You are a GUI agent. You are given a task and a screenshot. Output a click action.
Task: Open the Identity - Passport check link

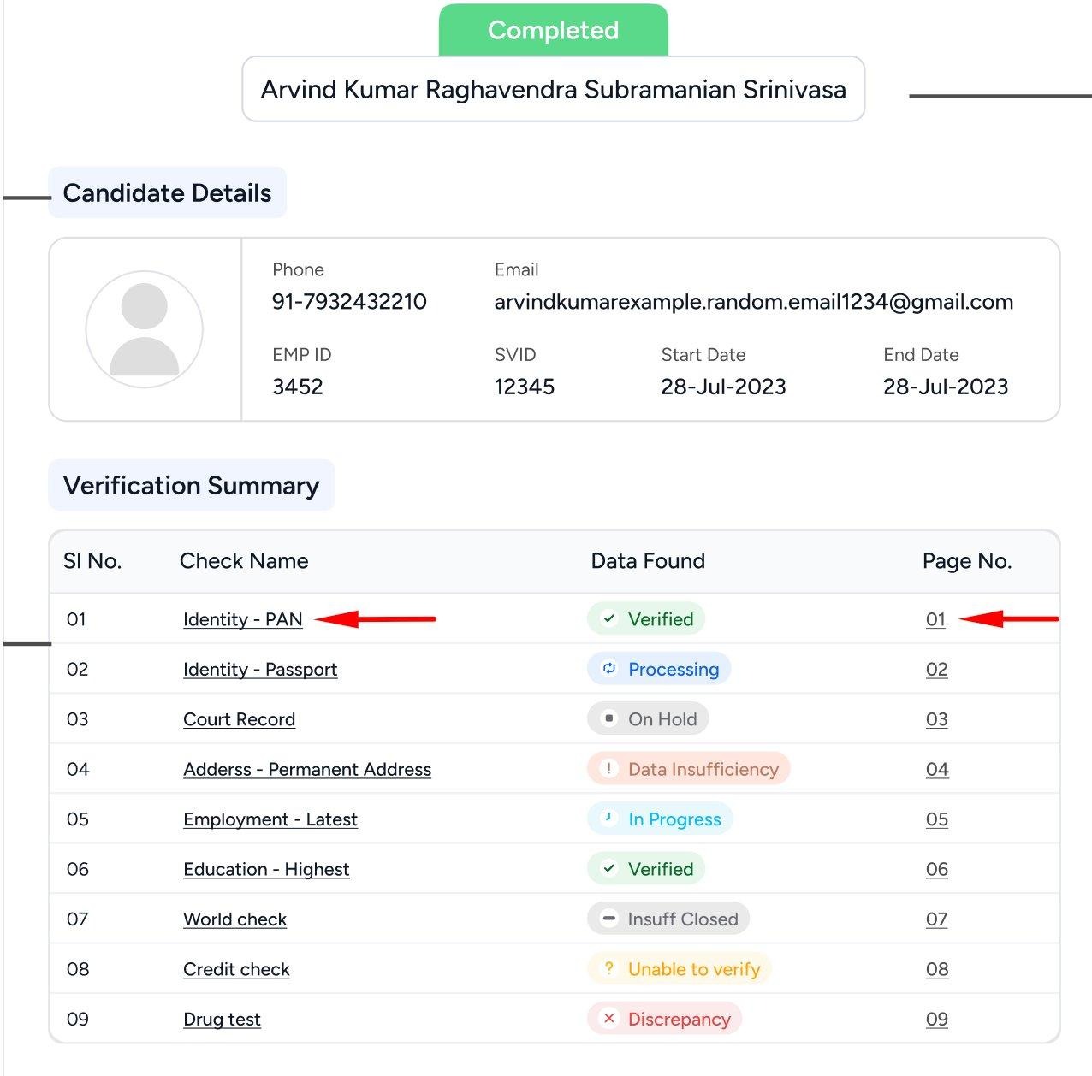click(x=260, y=669)
